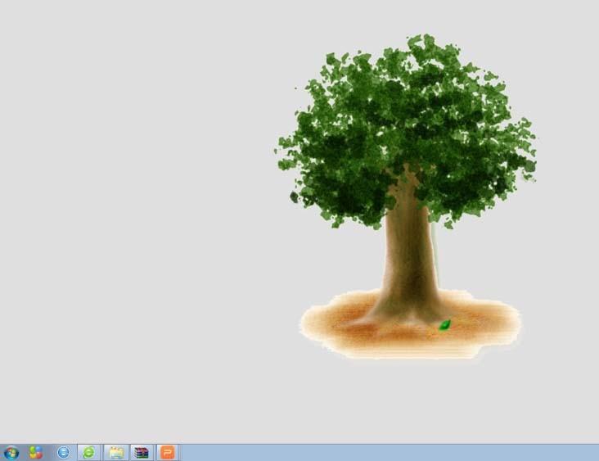Open the file explorer folder icon
This screenshot has height=461, width=599.
coord(115,452)
